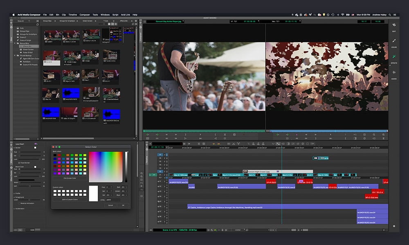This screenshot has width=409, height=245.
Task: Click the yellow Lift tool in timeline toolbar
Action: coord(214,144)
